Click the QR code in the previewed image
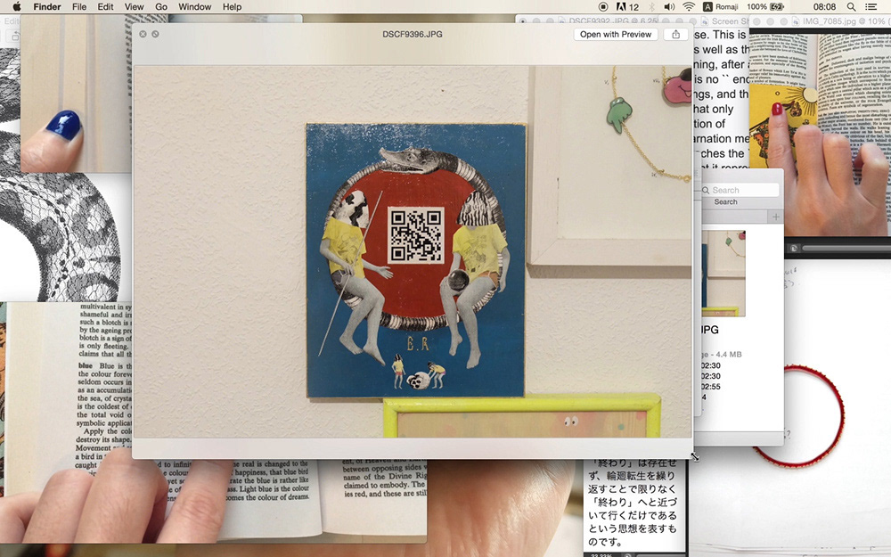 416,235
